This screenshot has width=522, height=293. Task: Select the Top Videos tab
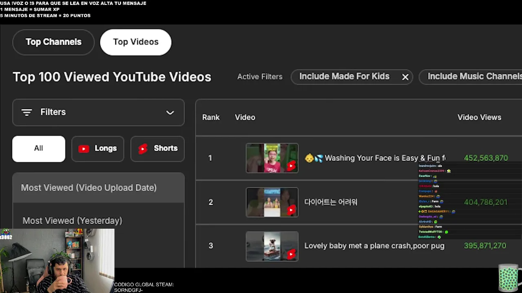click(x=135, y=42)
